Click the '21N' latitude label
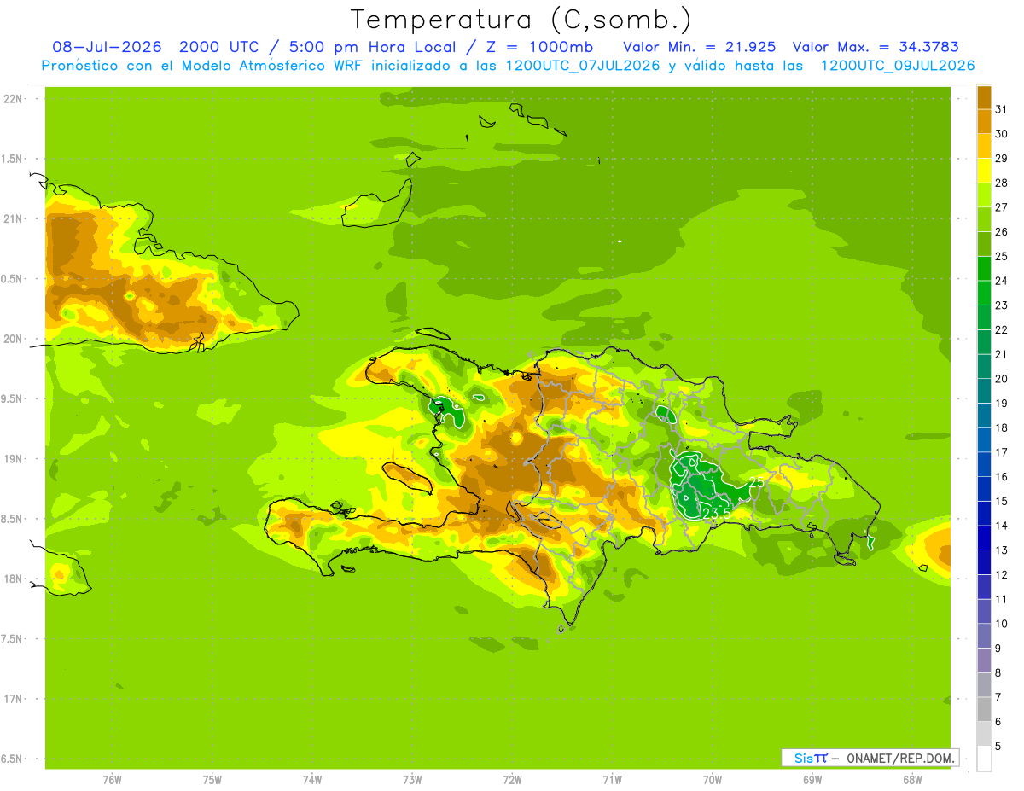 (14, 219)
